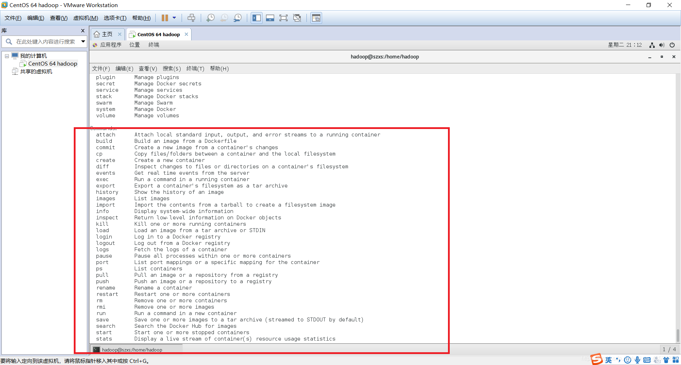Close the 主页 tab

[120, 34]
